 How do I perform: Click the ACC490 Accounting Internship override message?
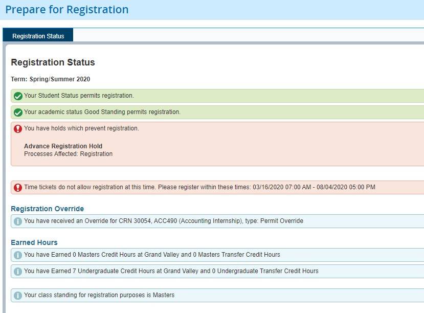[163, 221]
